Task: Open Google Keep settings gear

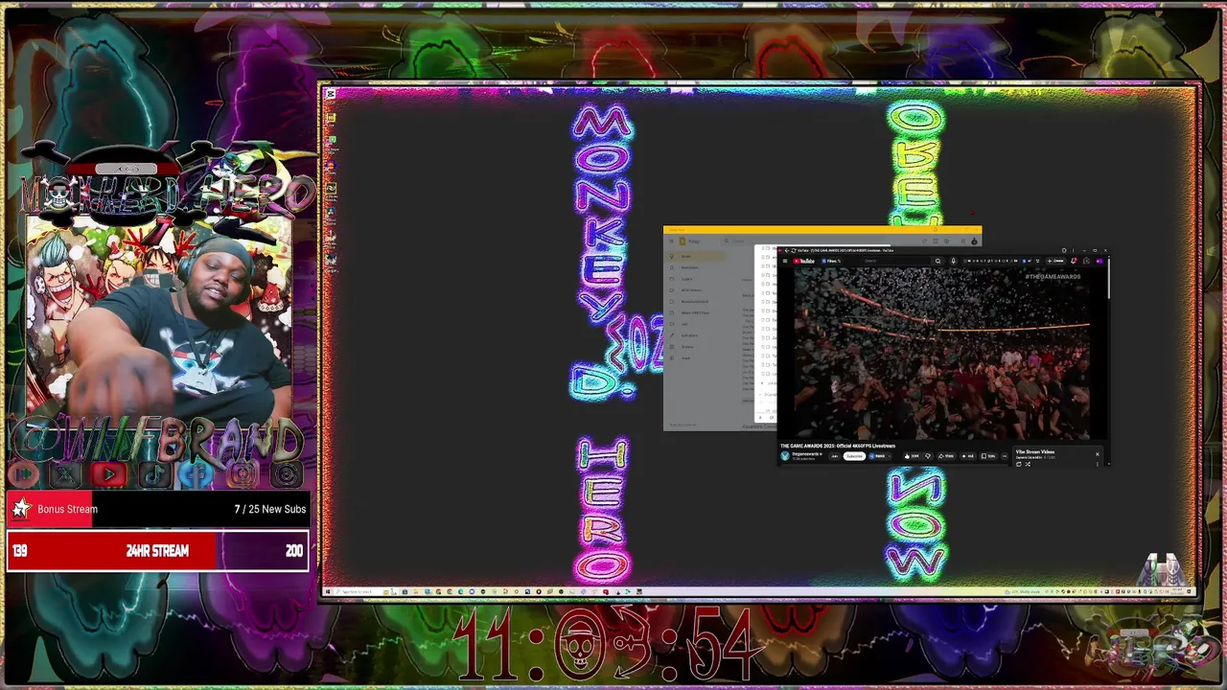Action: 946,241
